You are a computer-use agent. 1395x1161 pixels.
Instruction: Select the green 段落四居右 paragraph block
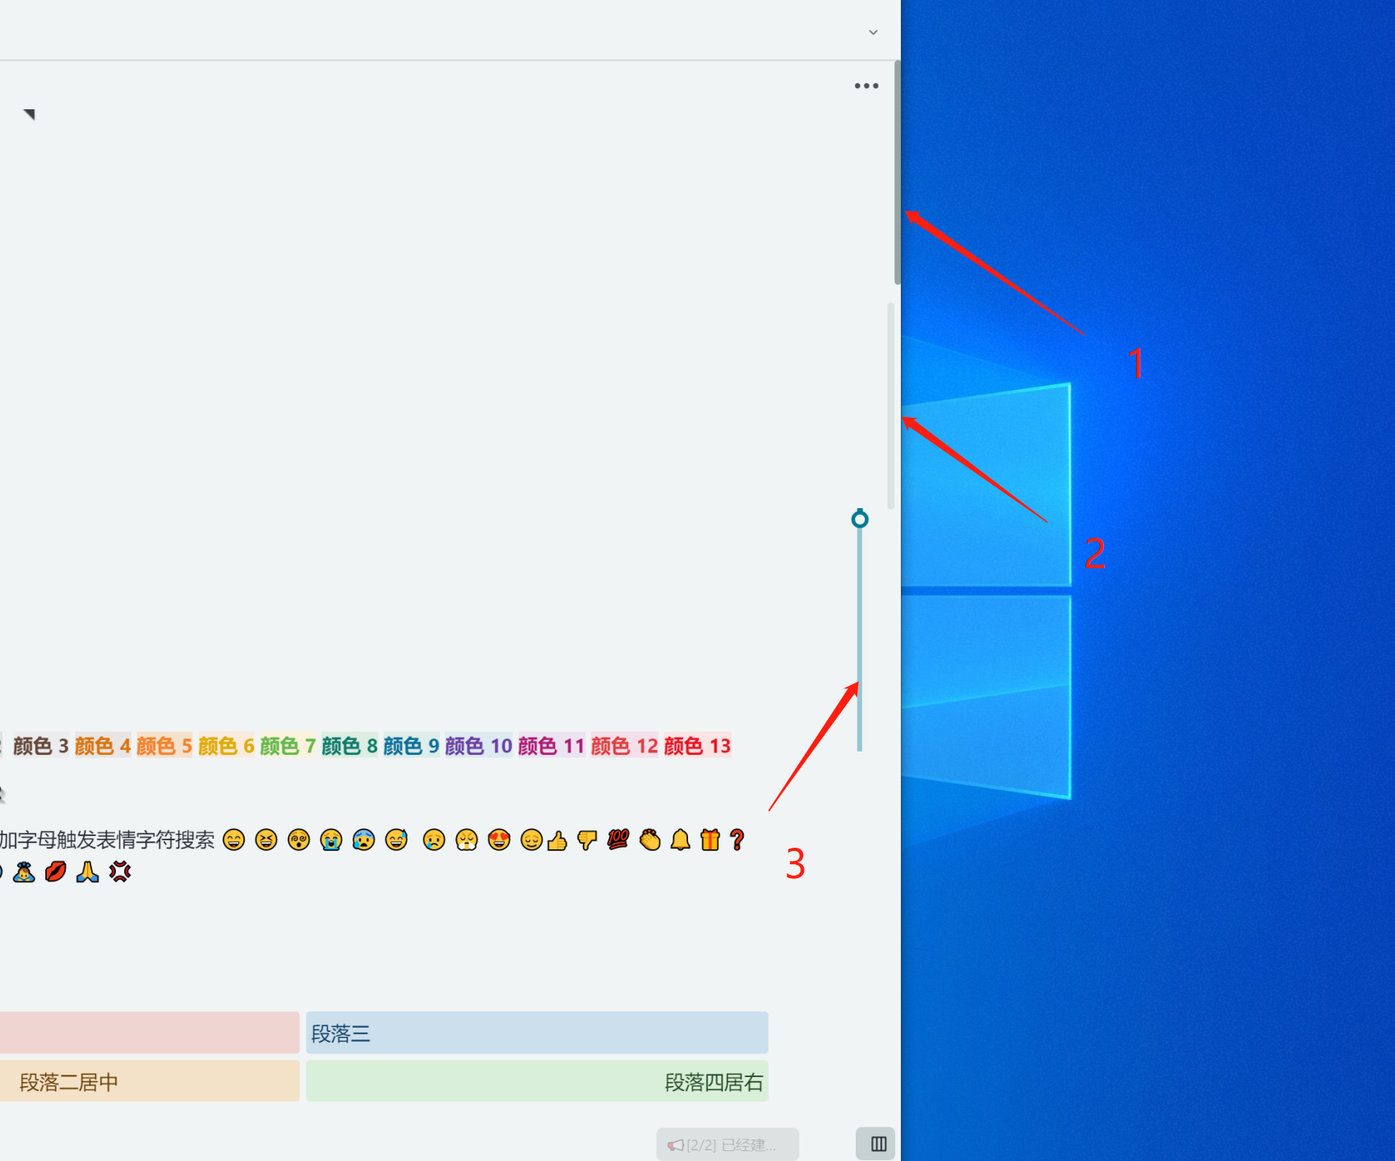[537, 1081]
